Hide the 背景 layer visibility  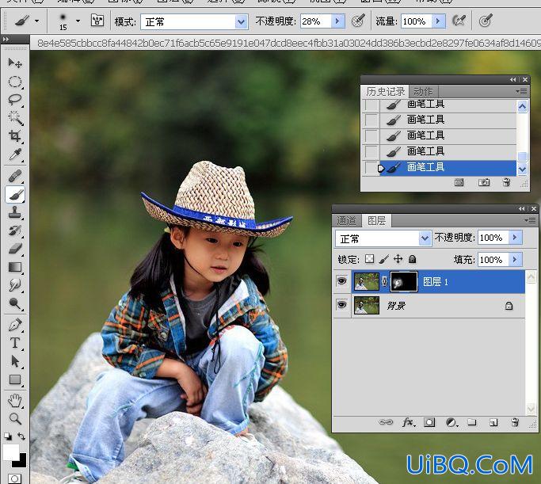click(x=341, y=305)
